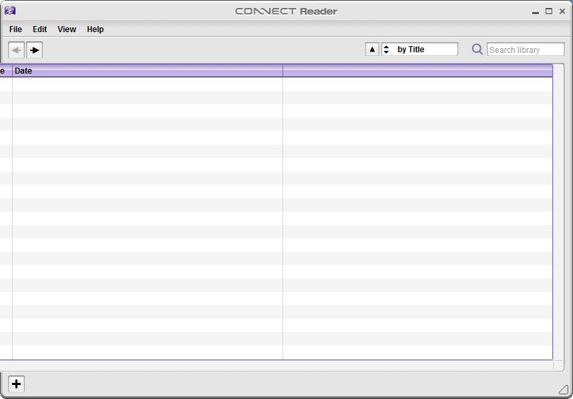This screenshot has width=573, height=399.
Task: Toggle ascending sort order arrow
Action: [372, 50]
